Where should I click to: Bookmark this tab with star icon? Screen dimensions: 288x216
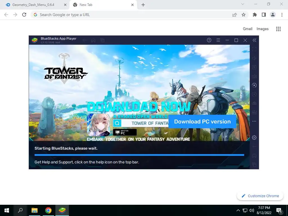[244, 15]
